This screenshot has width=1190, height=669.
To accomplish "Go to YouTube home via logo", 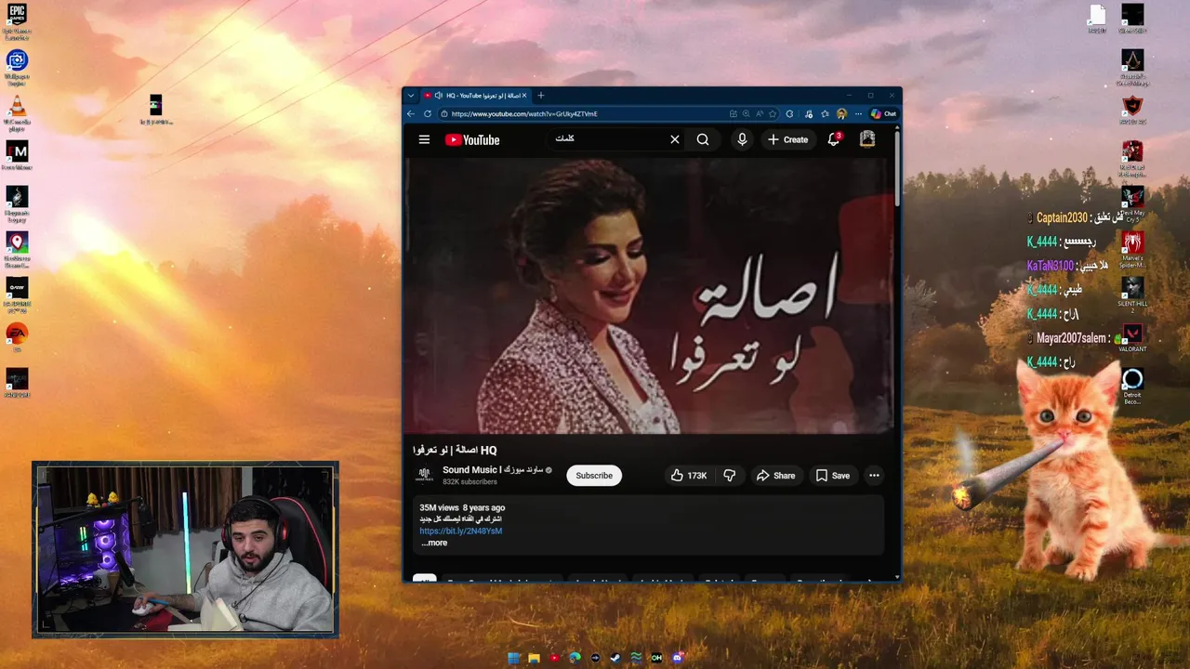I will 472,140.
